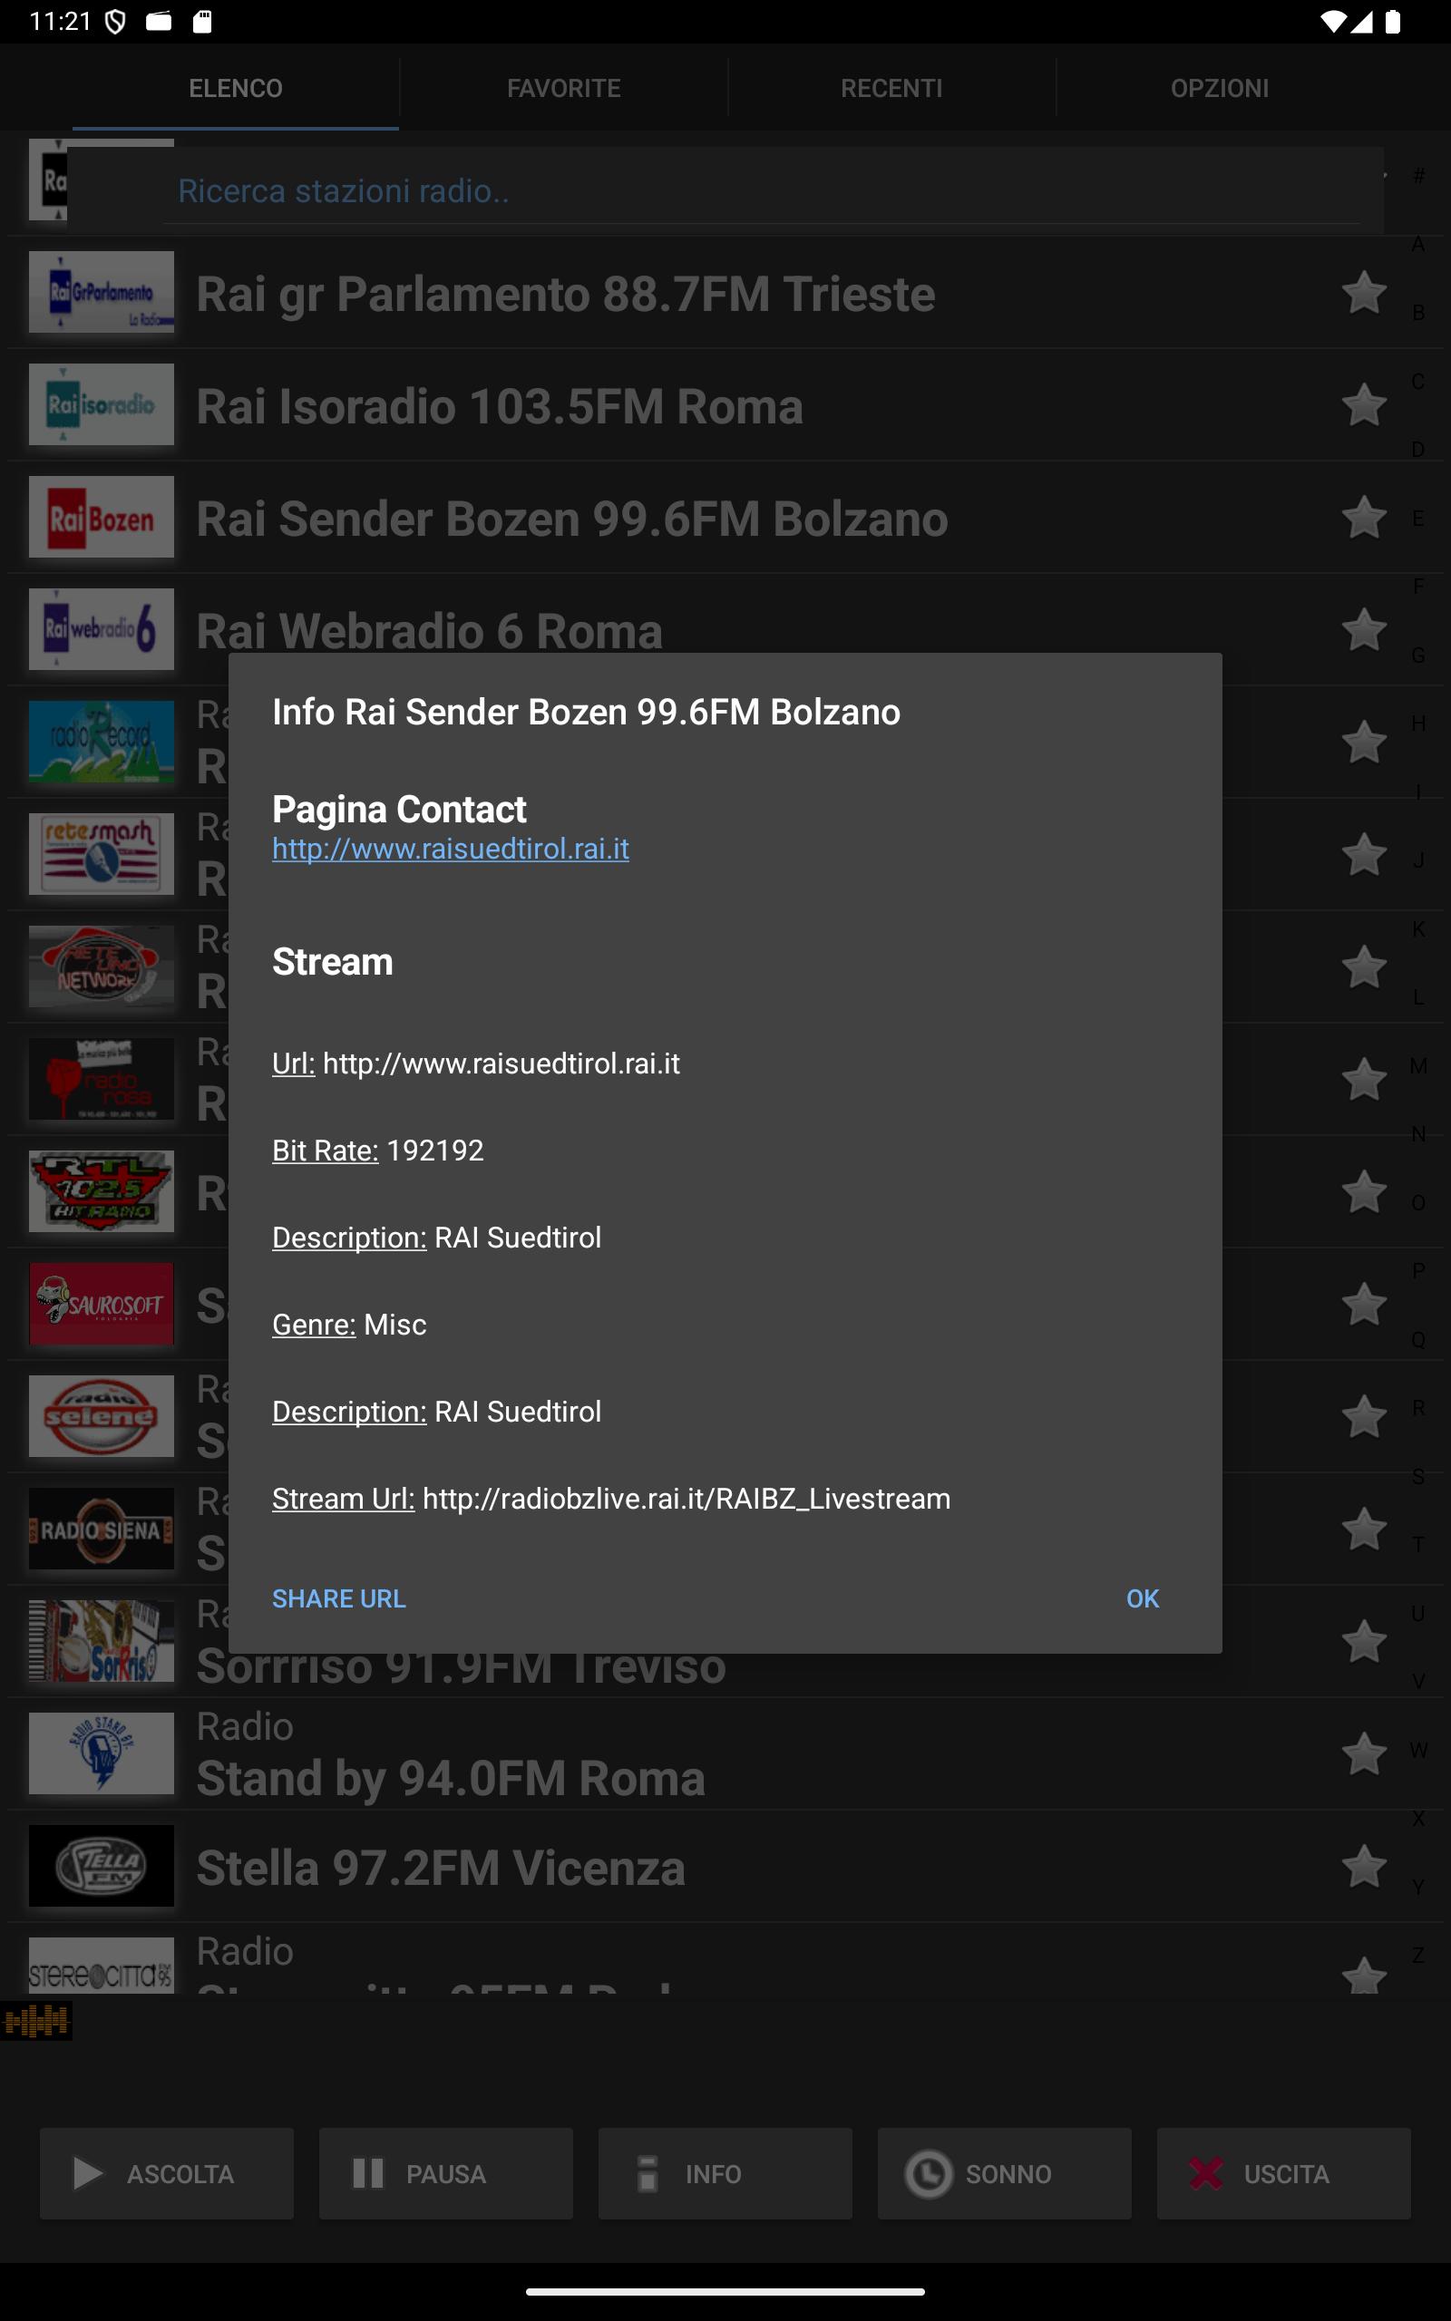Select radio rosa station logo
Viewport: 1451px width, 2321px height.
[101, 1079]
